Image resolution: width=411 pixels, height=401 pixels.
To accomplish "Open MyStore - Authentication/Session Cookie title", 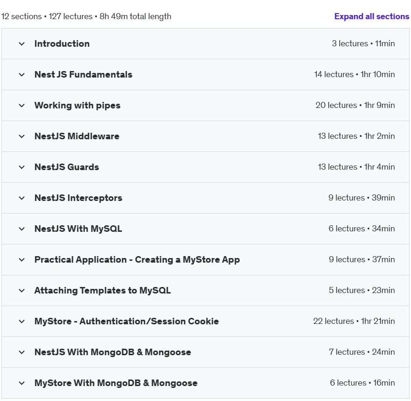I will pyautogui.click(x=126, y=321).
